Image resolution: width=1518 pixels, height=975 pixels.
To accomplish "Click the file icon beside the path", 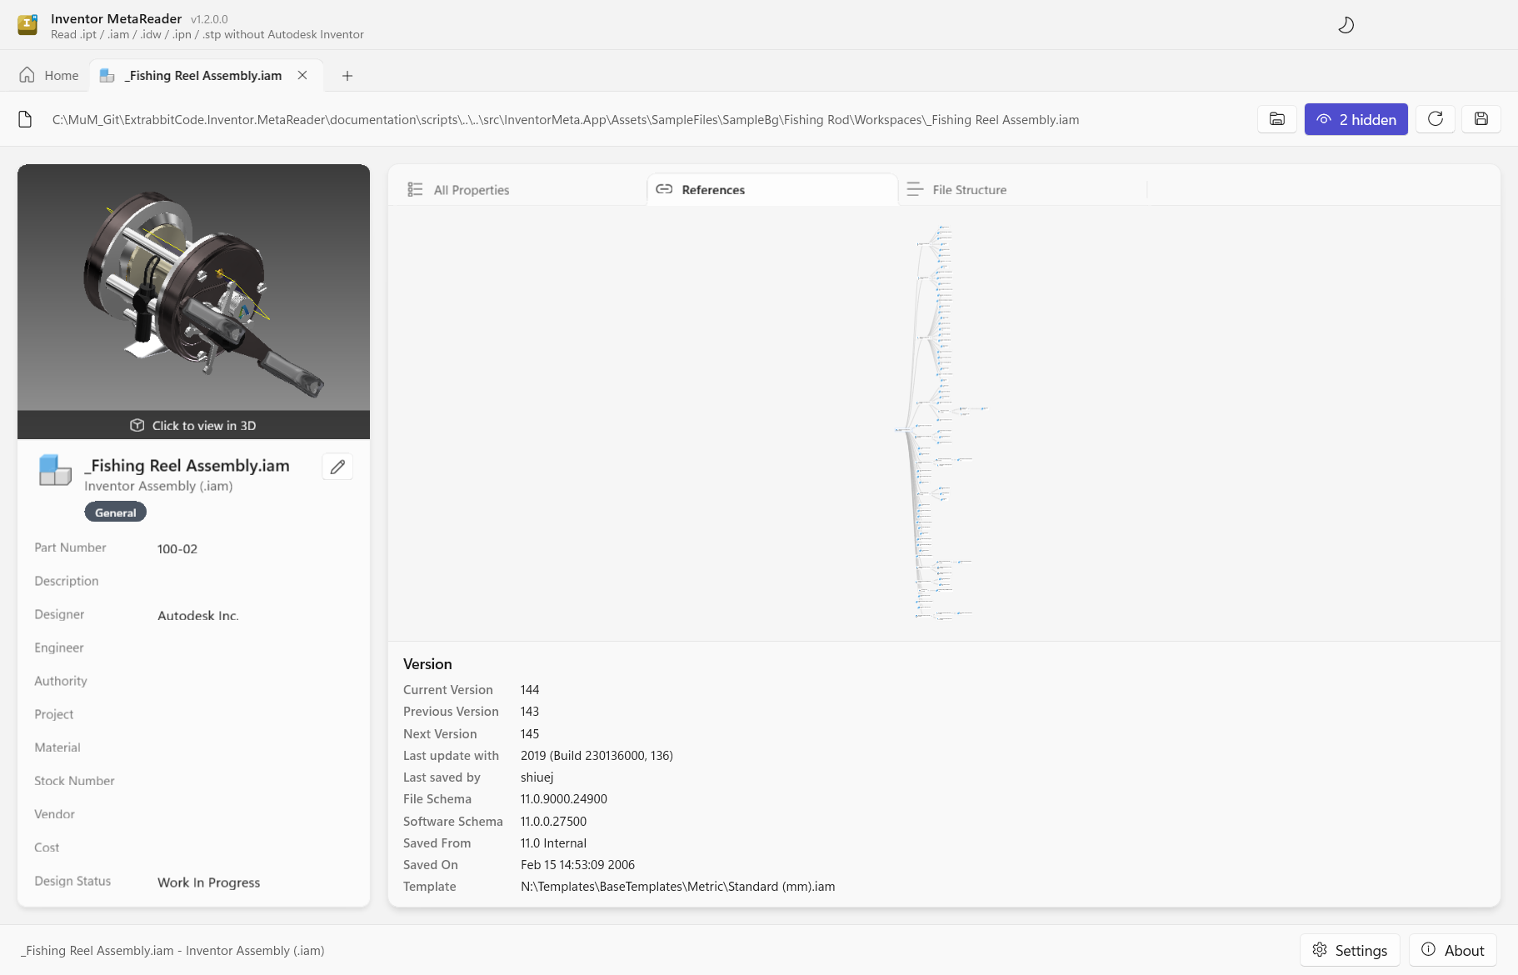I will 25,119.
